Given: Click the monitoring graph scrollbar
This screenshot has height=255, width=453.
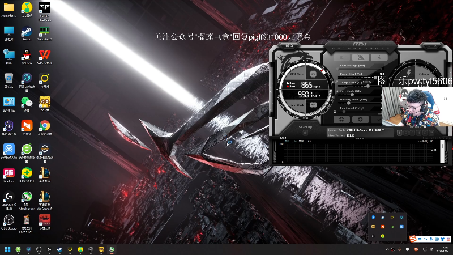Looking at the screenshot, I should [x=442, y=152].
